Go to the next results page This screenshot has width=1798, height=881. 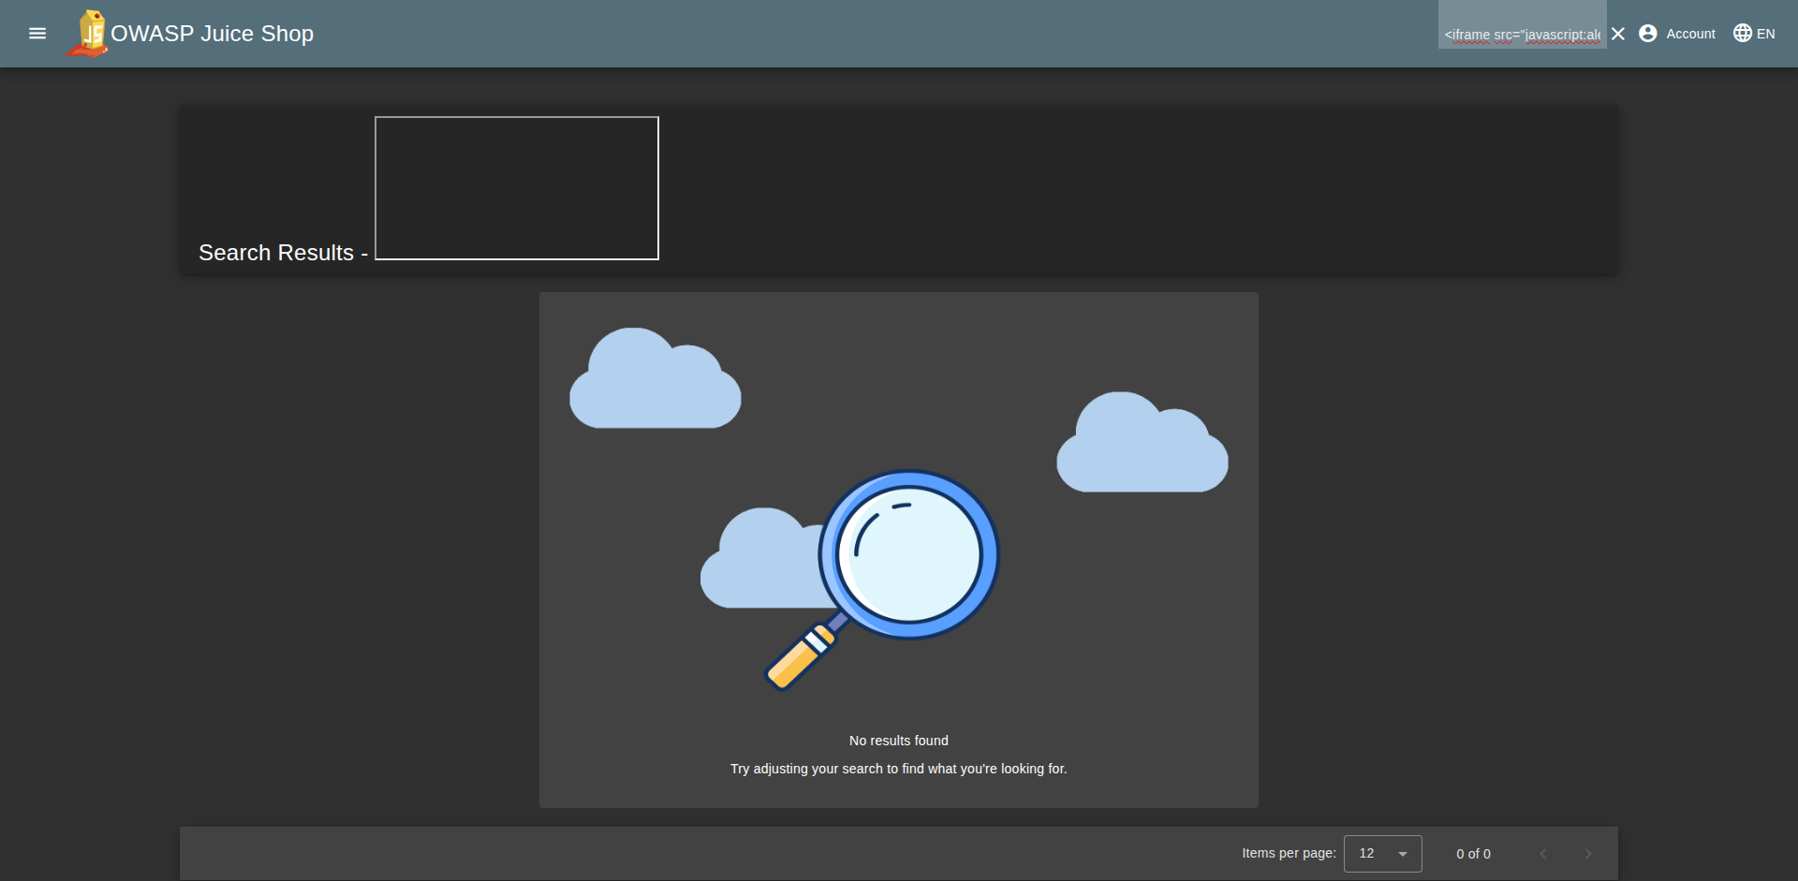coord(1588,854)
